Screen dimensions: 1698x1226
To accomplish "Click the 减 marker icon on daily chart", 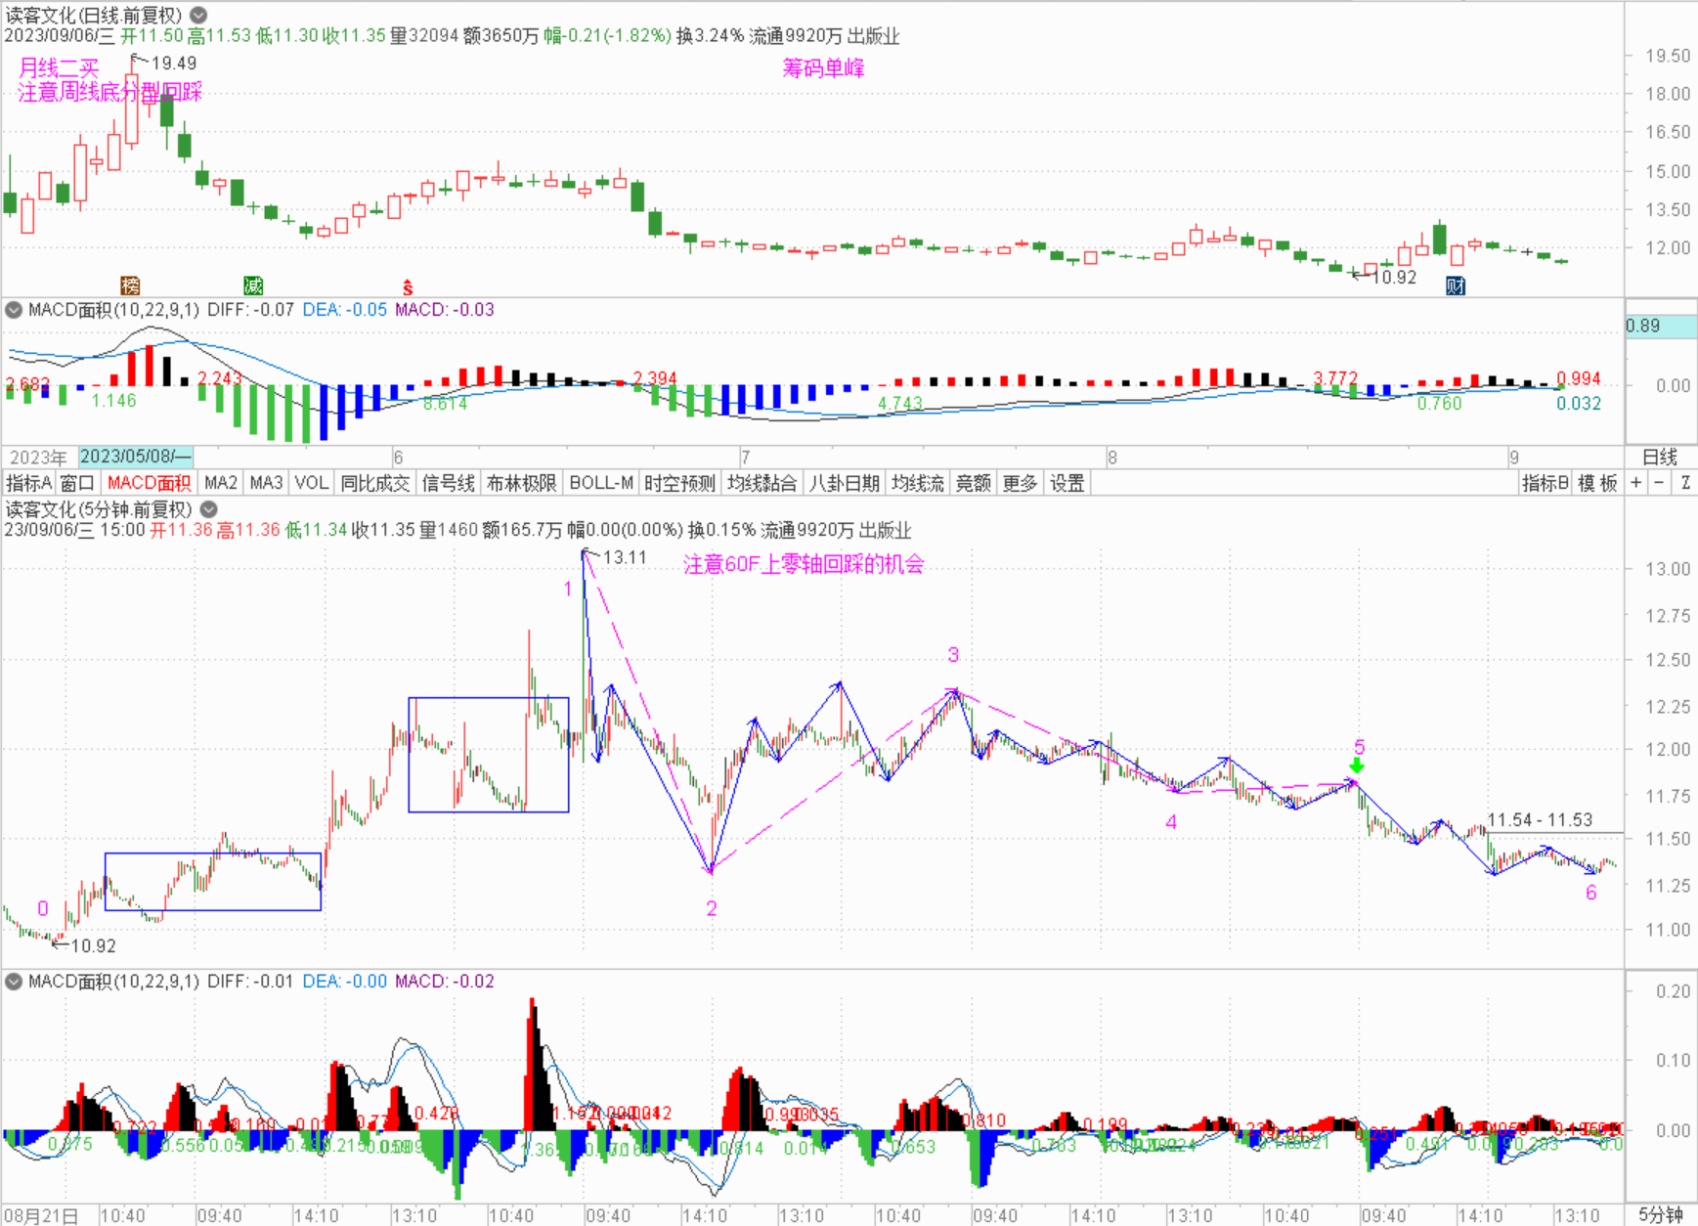I will (253, 285).
